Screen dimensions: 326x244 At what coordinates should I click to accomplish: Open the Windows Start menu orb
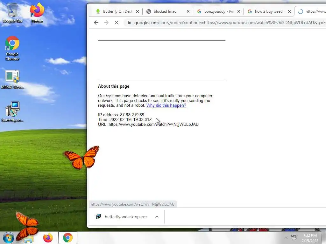pyautogui.click(x=8, y=238)
